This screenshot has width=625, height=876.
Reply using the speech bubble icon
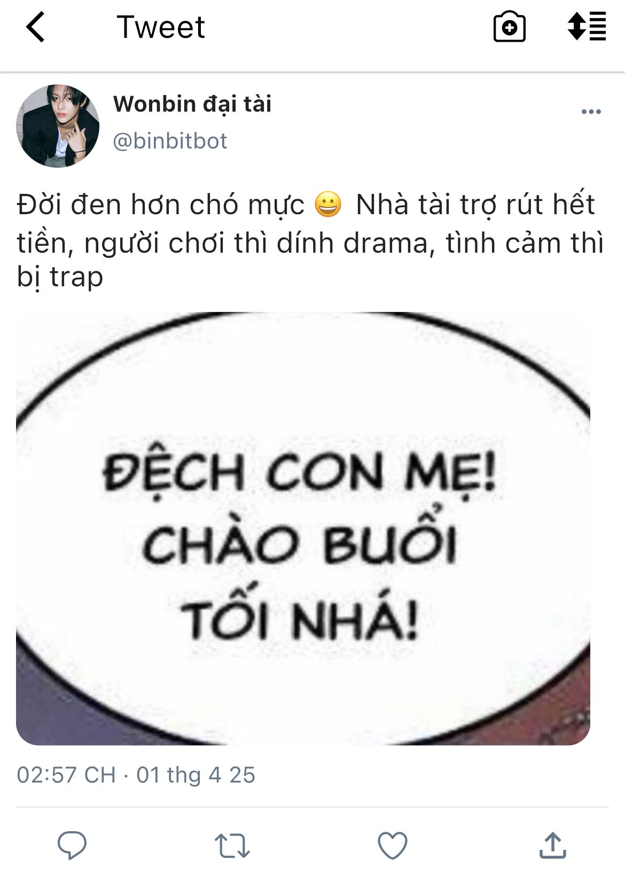(72, 845)
